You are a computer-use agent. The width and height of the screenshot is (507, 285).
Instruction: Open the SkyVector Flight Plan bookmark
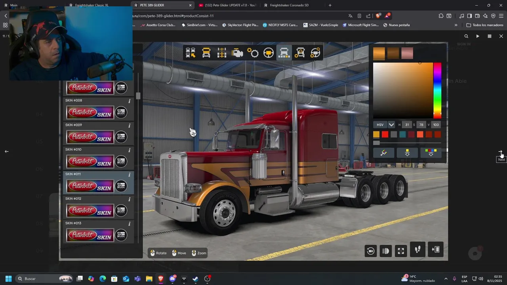240,25
